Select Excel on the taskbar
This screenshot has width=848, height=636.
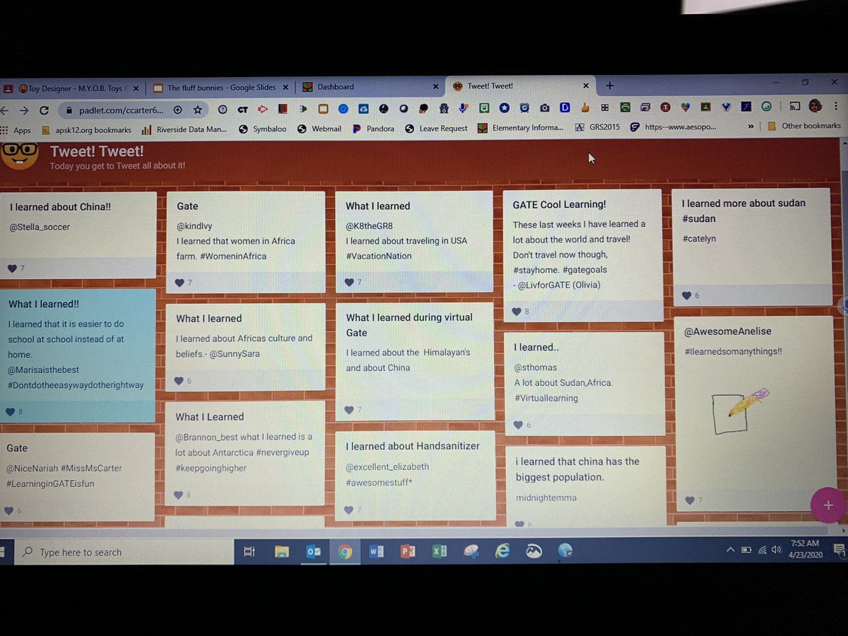point(439,552)
